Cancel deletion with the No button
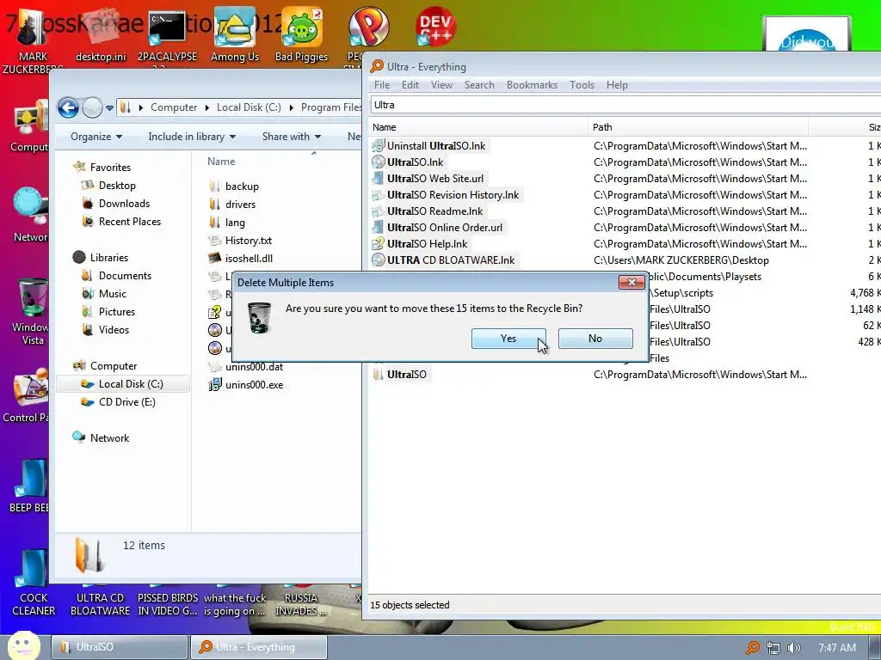The width and height of the screenshot is (881, 660). 595,339
